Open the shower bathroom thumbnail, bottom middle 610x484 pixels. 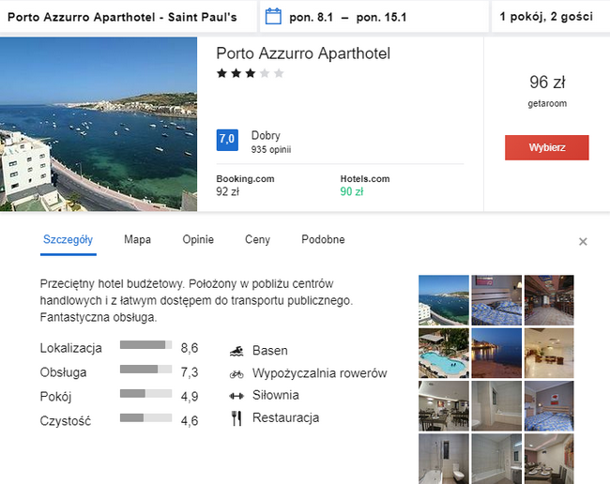coord(496,459)
